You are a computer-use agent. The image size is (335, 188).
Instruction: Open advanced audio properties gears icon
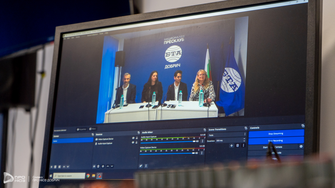pyautogui.click(x=141, y=166)
